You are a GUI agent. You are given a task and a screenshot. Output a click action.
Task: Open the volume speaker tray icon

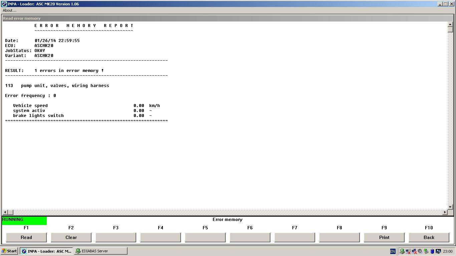tap(420, 251)
